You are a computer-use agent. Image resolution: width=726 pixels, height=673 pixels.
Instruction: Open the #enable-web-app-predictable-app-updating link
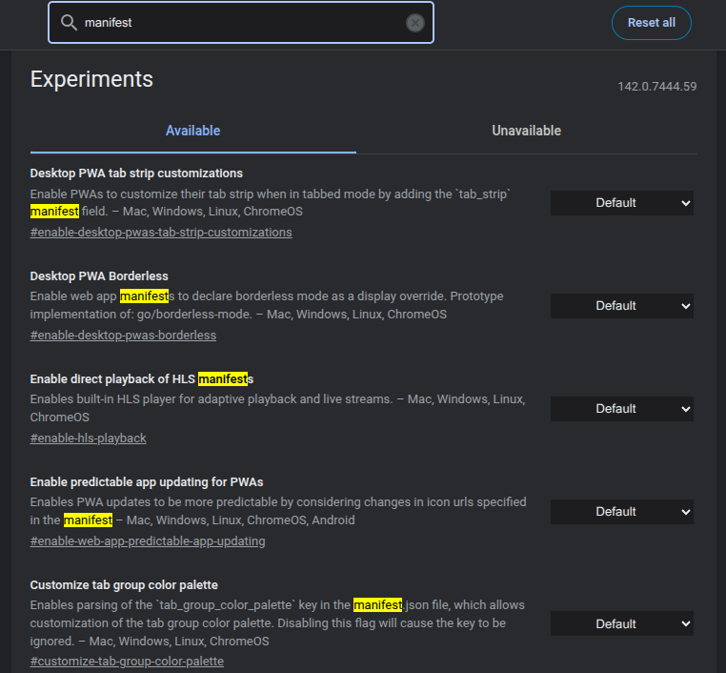[148, 541]
